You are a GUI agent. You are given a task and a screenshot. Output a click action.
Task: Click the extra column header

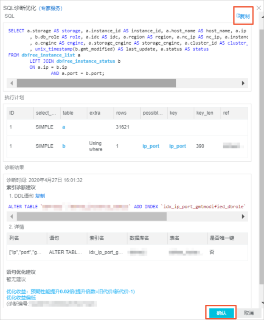(101, 113)
